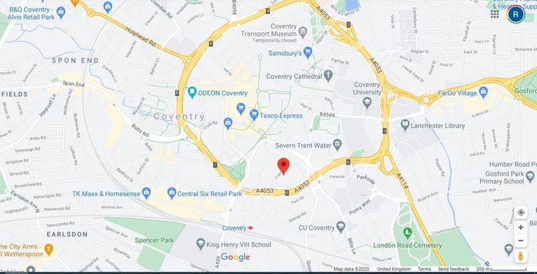Open the Sainsbury's shopping cart marker
This screenshot has width=537, height=274.
coord(308,52)
